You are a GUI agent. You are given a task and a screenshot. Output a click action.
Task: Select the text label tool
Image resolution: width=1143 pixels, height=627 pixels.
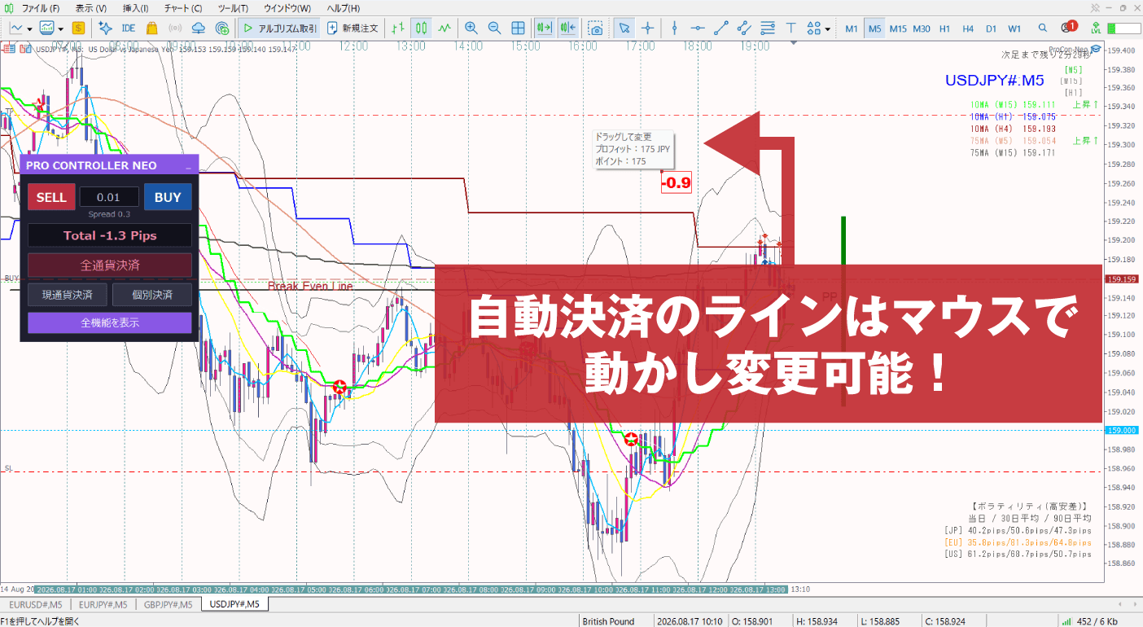click(791, 28)
